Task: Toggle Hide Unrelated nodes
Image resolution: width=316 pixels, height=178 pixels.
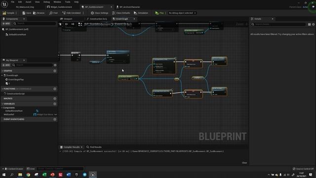Action: click(x=71, y=13)
